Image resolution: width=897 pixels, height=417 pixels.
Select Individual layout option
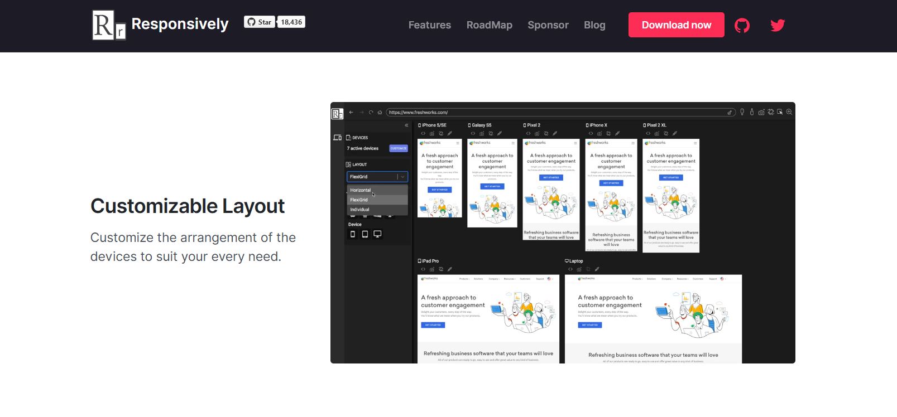click(x=377, y=210)
